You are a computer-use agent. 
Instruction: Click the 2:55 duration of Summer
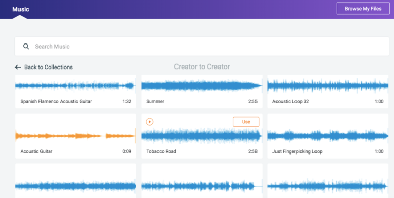(x=252, y=101)
